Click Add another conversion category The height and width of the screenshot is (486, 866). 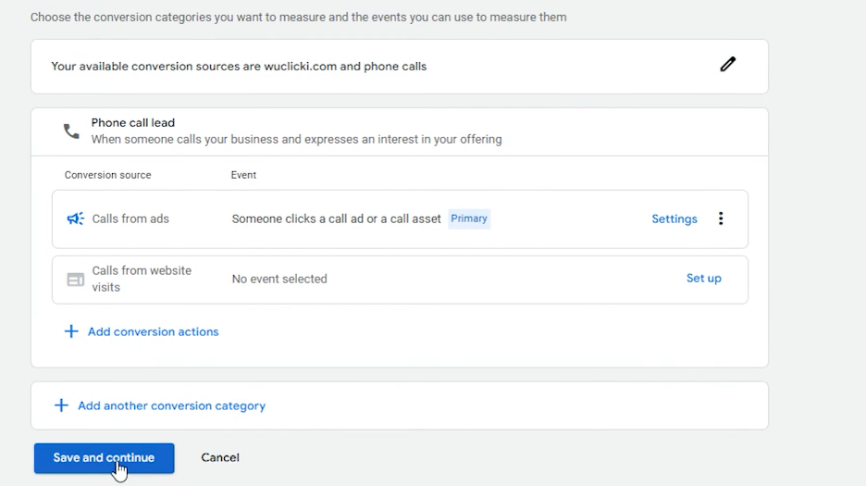point(171,405)
